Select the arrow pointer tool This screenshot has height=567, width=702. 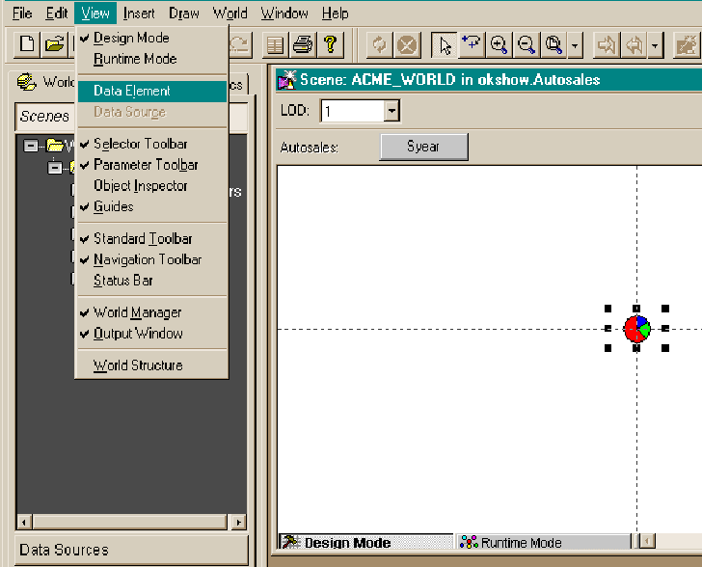tap(444, 44)
